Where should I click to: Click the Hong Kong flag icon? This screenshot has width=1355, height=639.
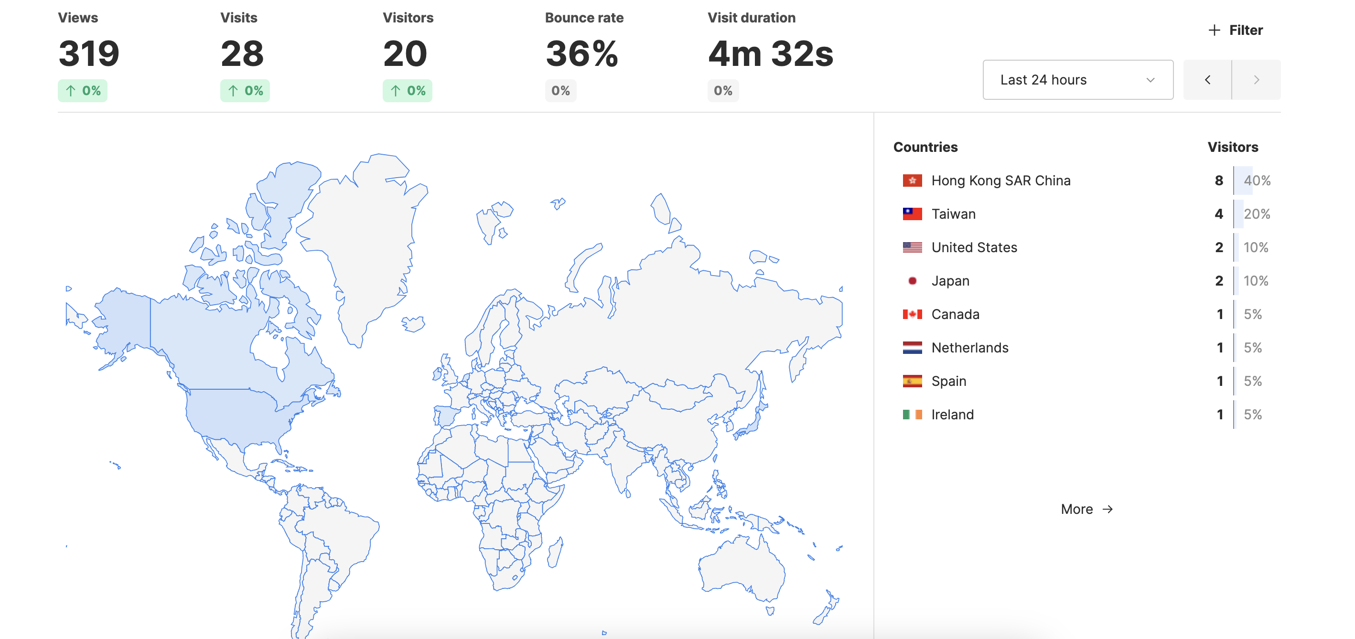[x=912, y=181]
